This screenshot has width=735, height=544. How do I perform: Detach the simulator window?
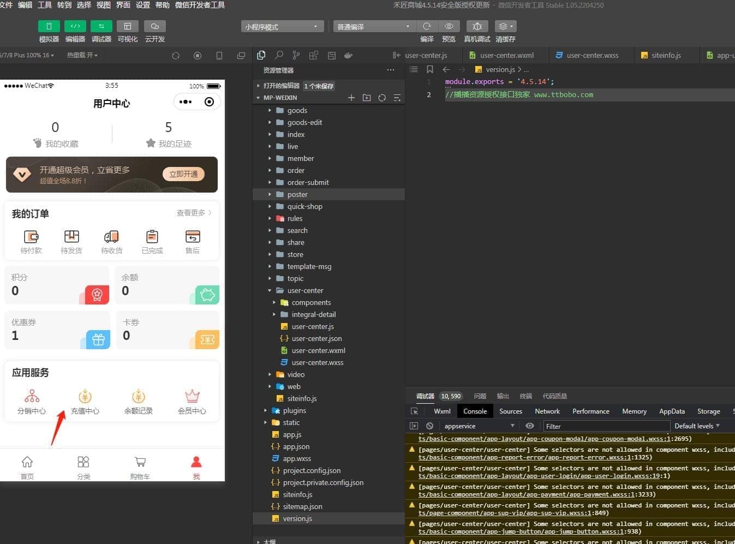click(241, 56)
